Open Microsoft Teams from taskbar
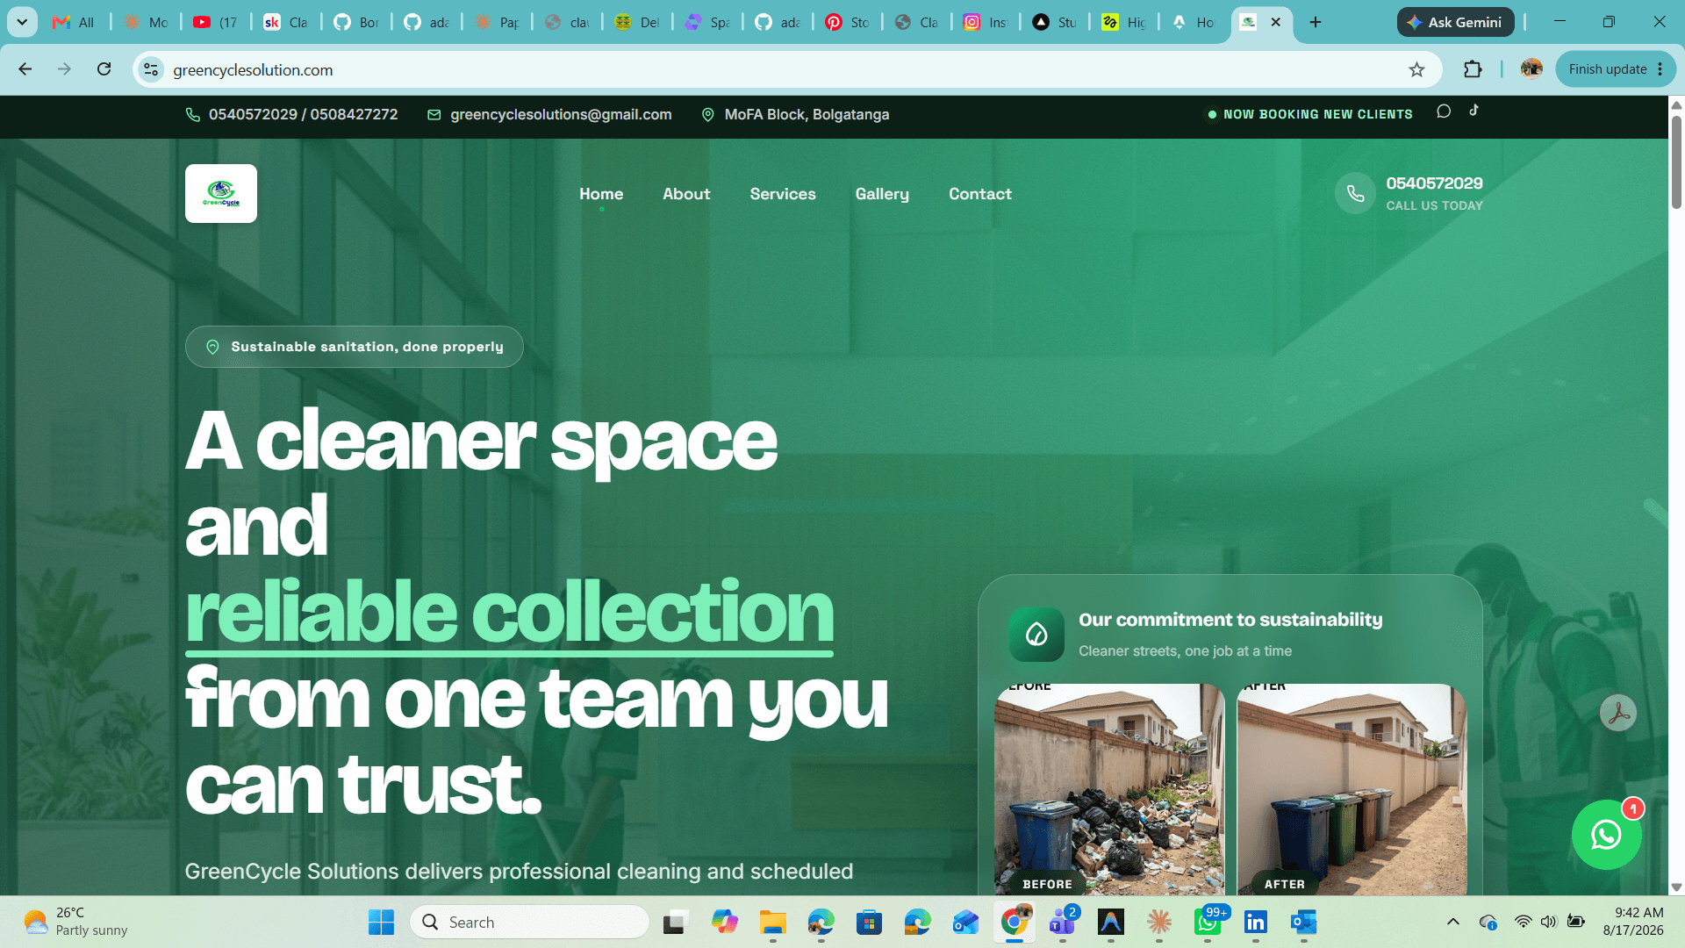This screenshot has height=948, width=1685. coord(1063,922)
